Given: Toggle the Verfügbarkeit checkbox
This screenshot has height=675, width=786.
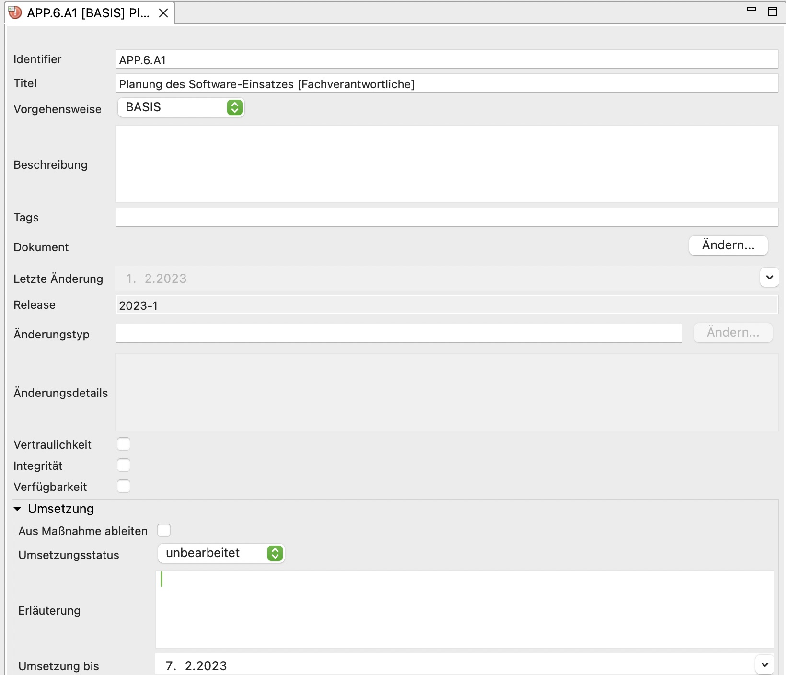Looking at the screenshot, I should [x=124, y=486].
